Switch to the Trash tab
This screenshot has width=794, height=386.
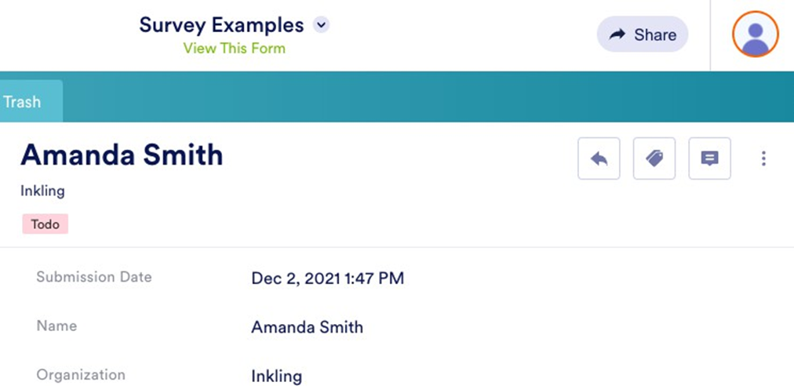22,102
